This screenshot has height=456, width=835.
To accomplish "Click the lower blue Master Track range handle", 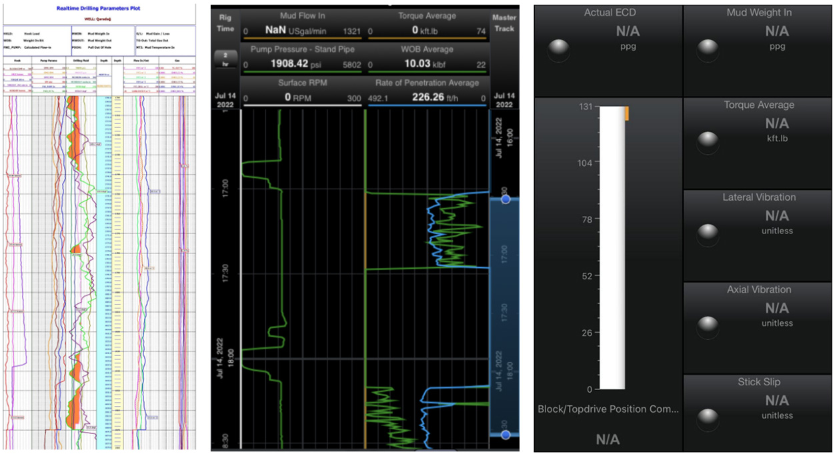I will (505, 435).
